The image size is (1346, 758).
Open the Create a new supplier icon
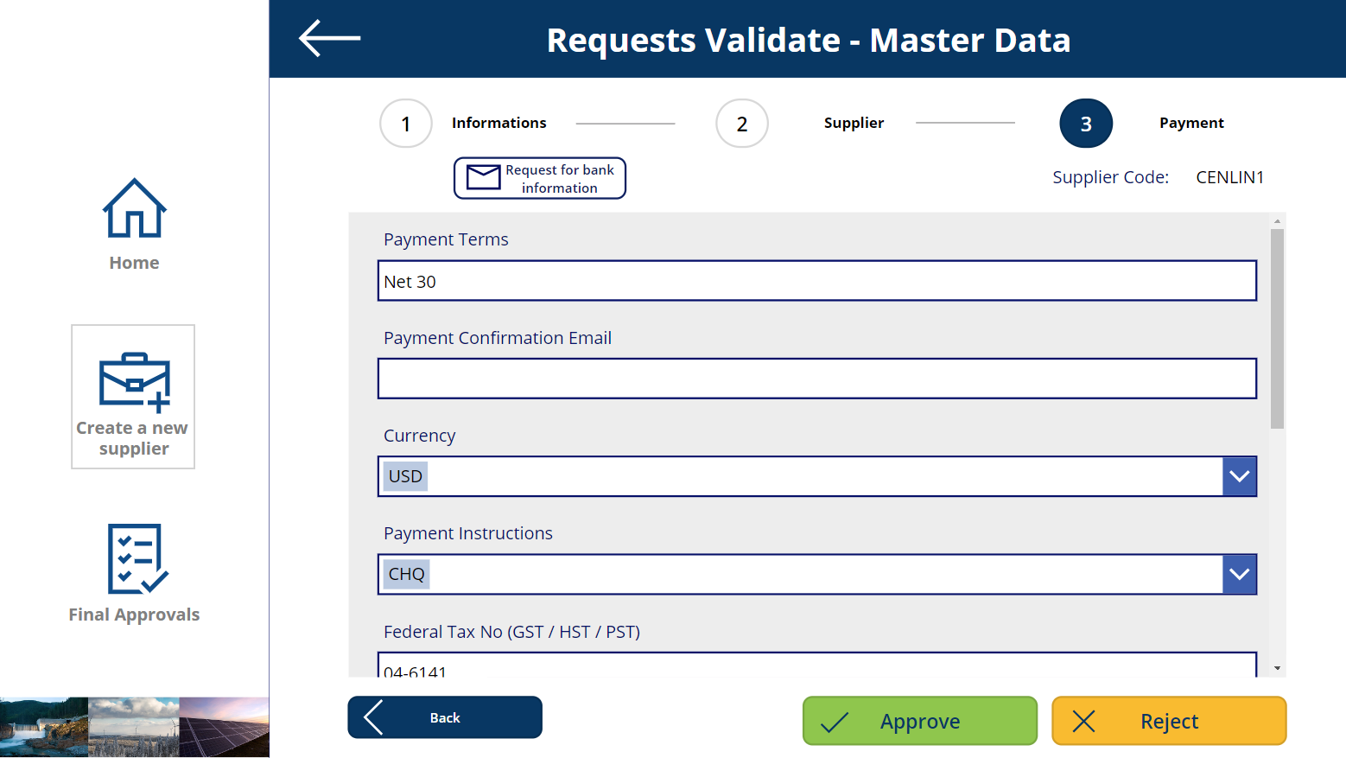coord(134,381)
